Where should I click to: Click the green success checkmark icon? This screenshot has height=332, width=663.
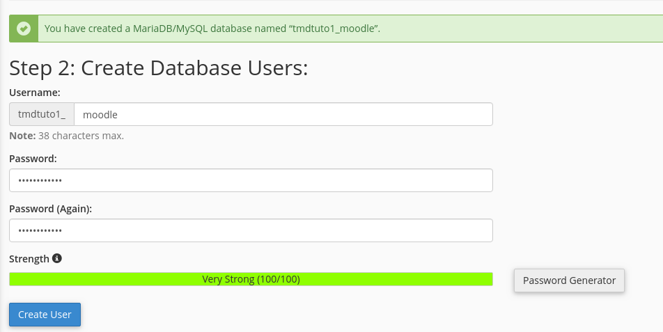(24, 29)
